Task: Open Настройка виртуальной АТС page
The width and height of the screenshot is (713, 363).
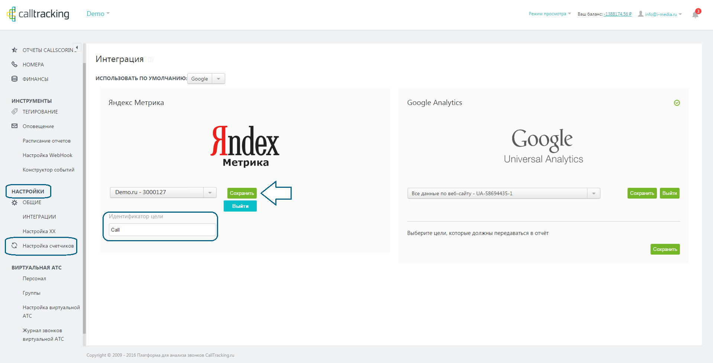Action: pos(51,311)
